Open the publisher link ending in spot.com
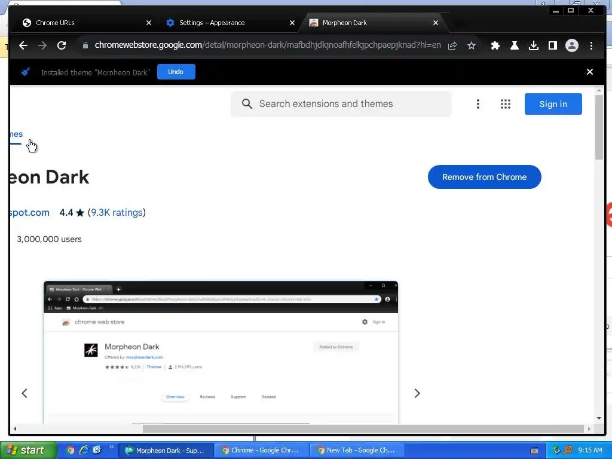The height and width of the screenshot is (459, 612). pyautogui.click(x=30, y=212)
